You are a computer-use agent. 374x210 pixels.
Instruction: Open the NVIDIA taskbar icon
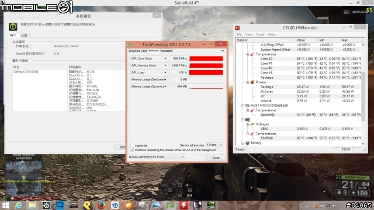[x=211, y=205]
